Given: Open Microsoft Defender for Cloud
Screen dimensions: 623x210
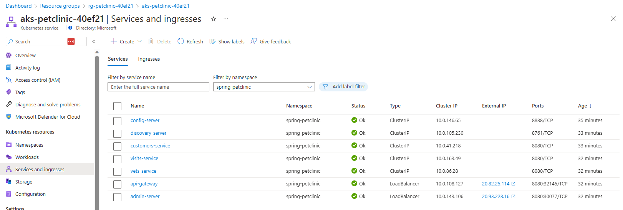Looking at the screenshot, I should 48,117.
